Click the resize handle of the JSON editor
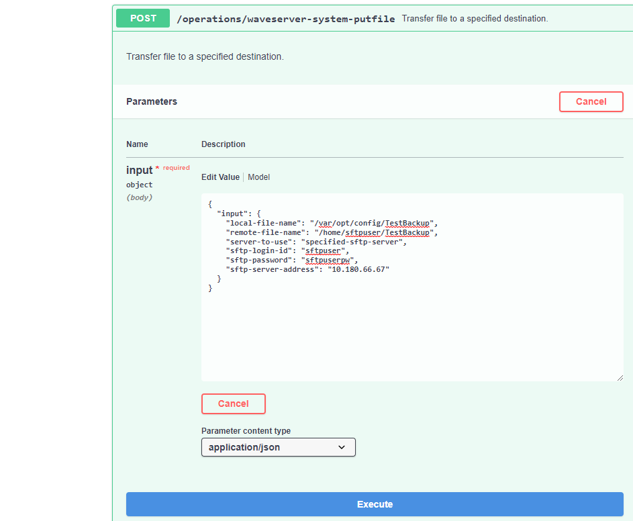 620,377
